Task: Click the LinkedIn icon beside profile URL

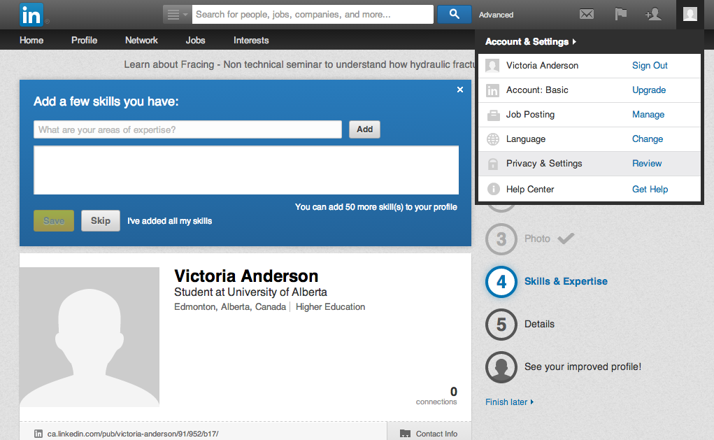Action: tap(38, 434)
